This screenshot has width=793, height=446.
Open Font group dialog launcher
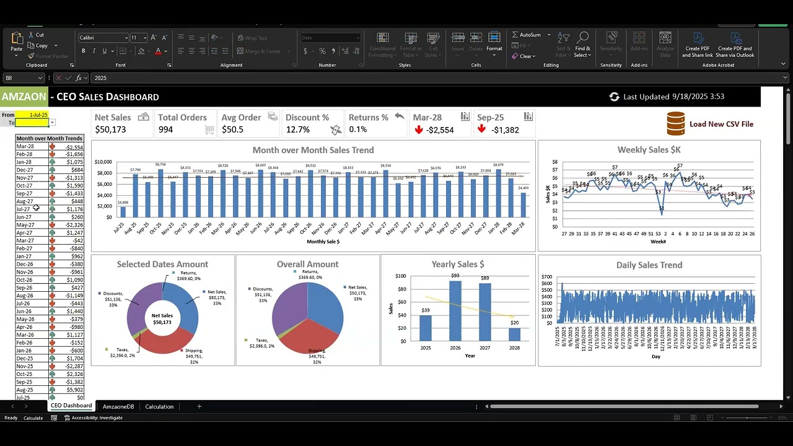coord(169,65)
